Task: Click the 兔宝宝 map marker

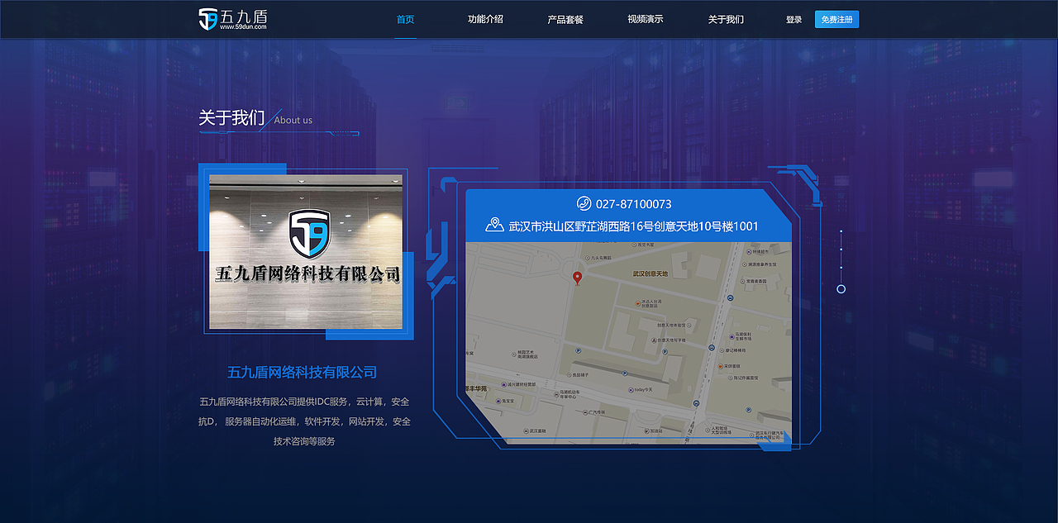Action: click(x=497, y=401)
